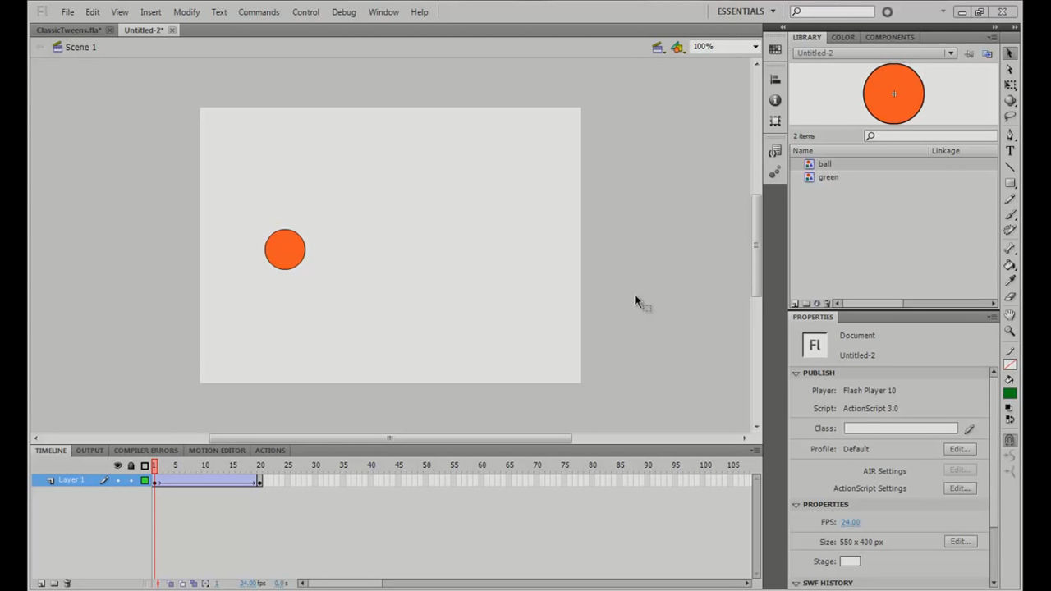Select the Subselection tool

pos(1010,70)
